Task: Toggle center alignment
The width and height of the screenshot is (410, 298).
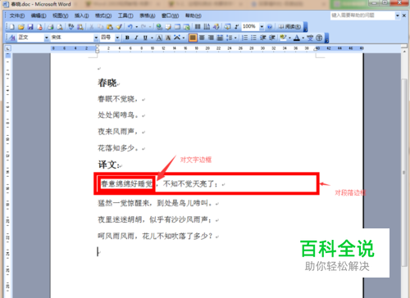Action: (202, 38)
